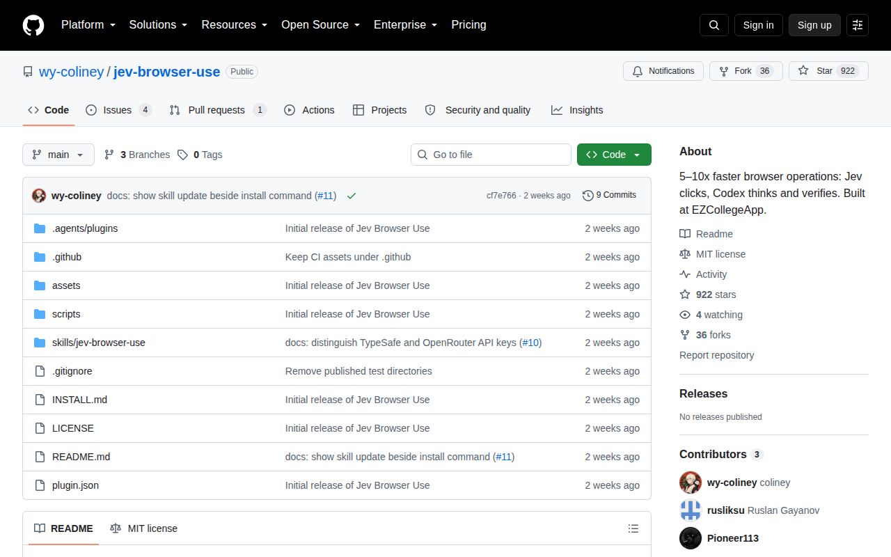891x557 pixels.
Task: Open the appearance settings icon in header
Action: tap(858, 25)
